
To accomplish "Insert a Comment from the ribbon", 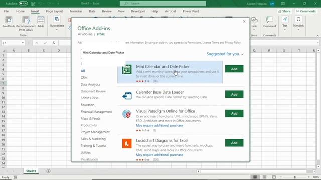I will click(270, 22).
